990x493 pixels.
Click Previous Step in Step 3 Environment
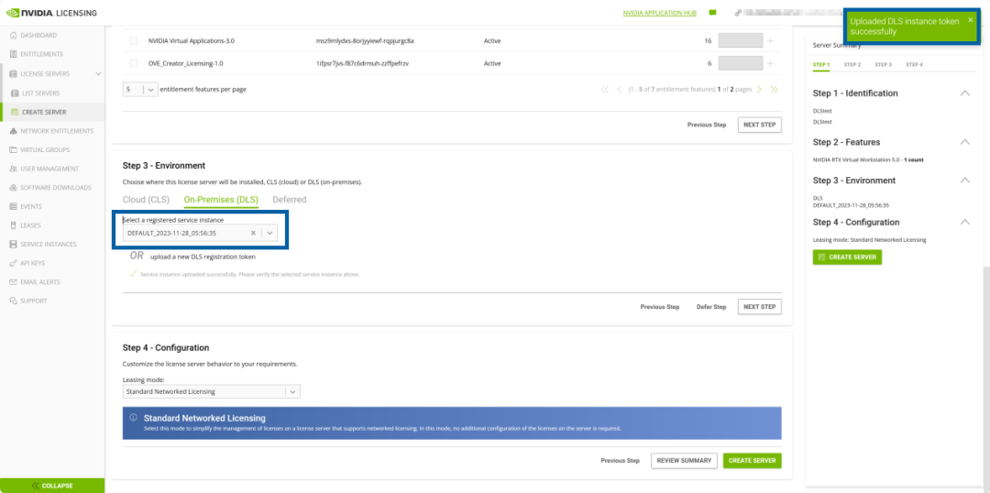pos(660,307)
